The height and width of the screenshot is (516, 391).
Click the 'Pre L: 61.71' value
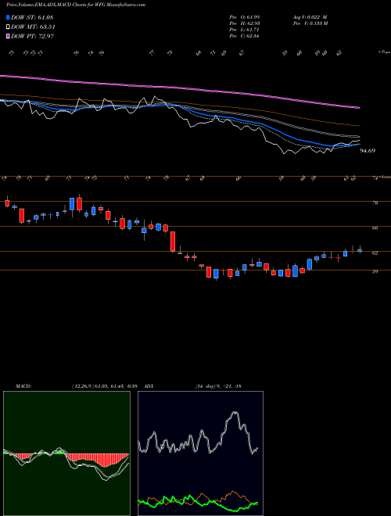tap(245, 30)
